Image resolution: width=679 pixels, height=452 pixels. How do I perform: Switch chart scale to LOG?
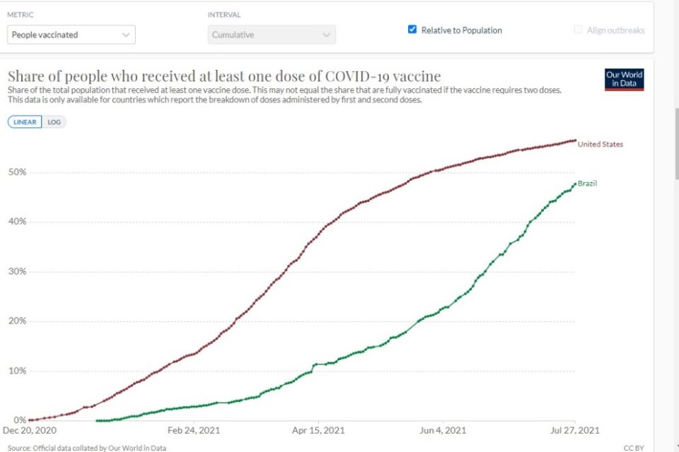[x=54, y=122]
